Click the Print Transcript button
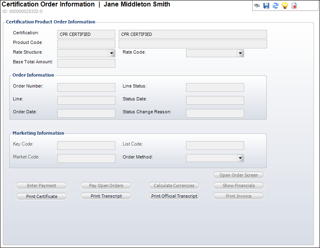Screen dimensions: 320x248 coord(107,196)
